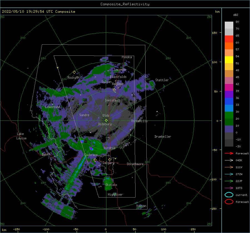250x233 pixels.
Task: Click the cyan current ellipse legend icon
Action: point(229,195)
